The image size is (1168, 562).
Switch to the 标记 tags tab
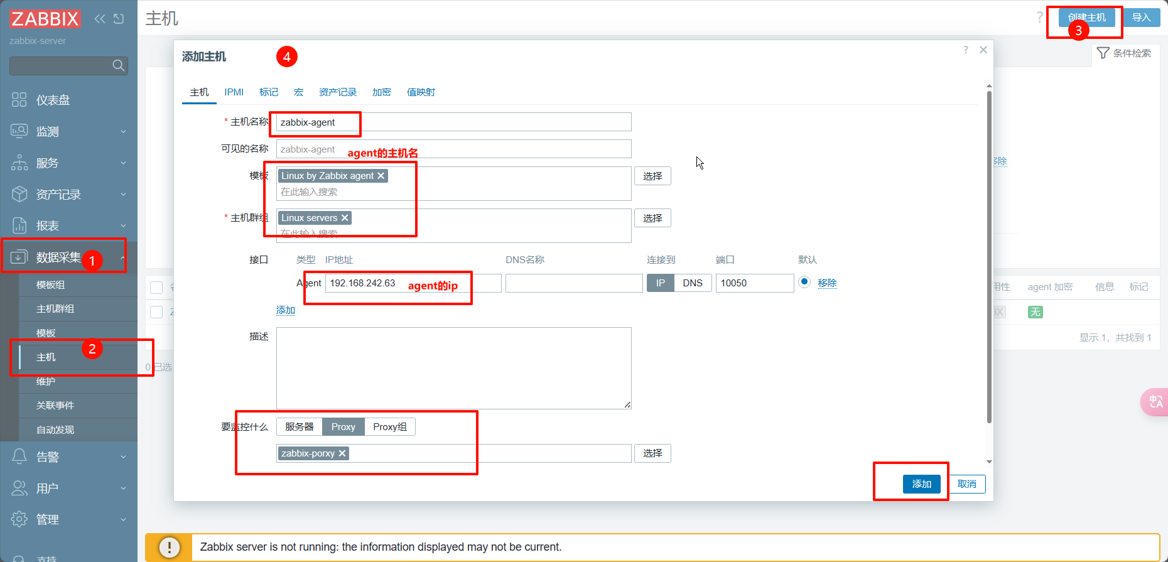click(269, 92)
